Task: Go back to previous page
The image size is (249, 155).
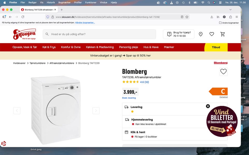Action: click(10, 17)
